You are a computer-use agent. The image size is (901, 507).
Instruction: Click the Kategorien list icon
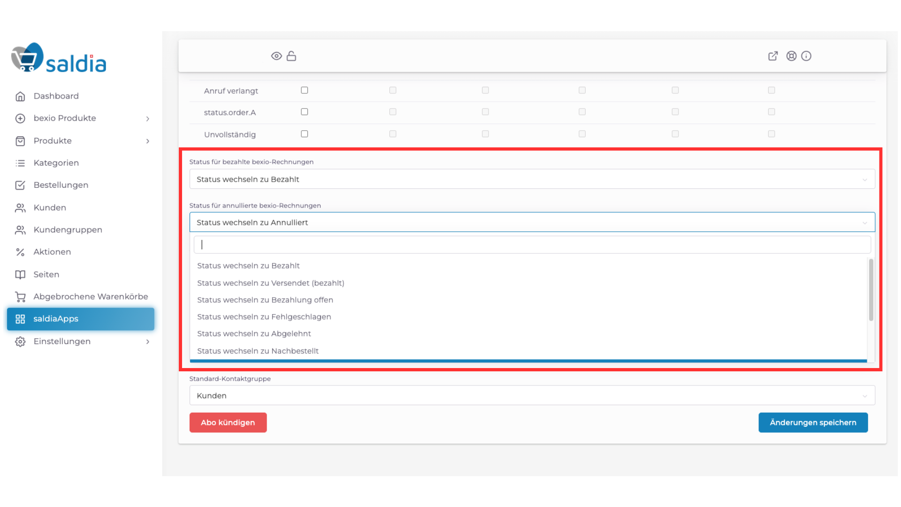(20, 163)
